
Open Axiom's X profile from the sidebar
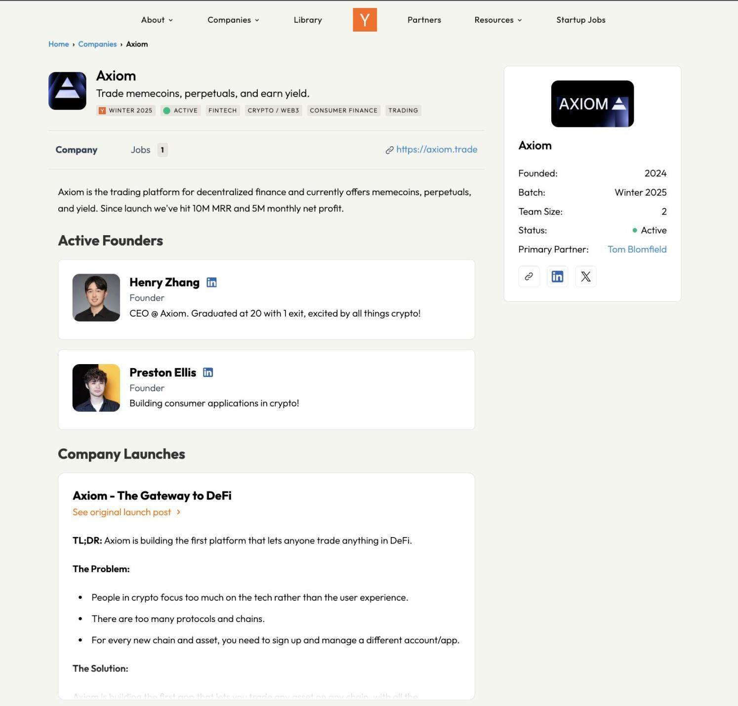tap(585, 276)
